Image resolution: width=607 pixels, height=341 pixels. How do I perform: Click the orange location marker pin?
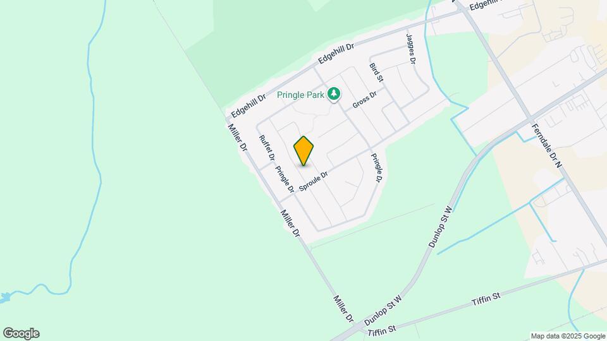[303, 151]
